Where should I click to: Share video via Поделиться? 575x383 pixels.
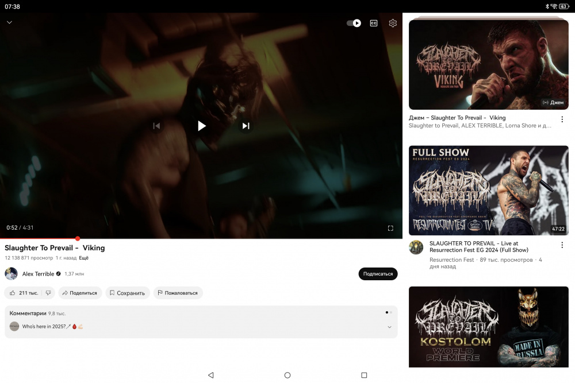[x=80, y=293]
